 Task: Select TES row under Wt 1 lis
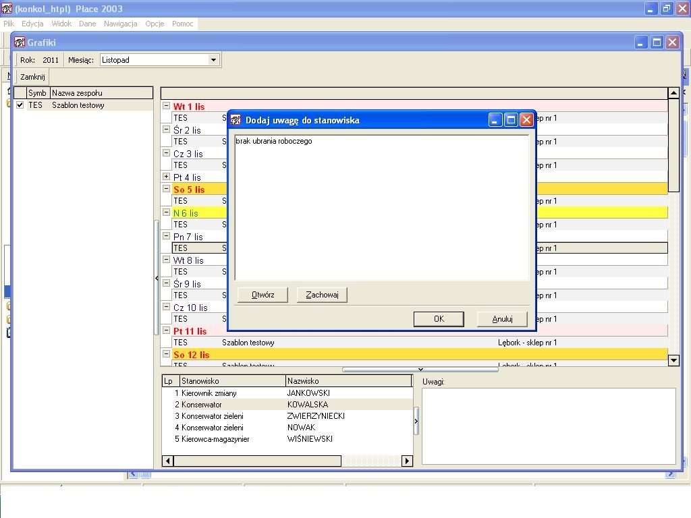[x=420, y=118]
